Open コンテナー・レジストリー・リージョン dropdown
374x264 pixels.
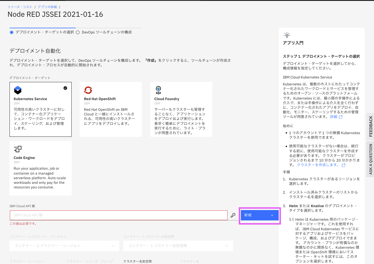(64, 246)
